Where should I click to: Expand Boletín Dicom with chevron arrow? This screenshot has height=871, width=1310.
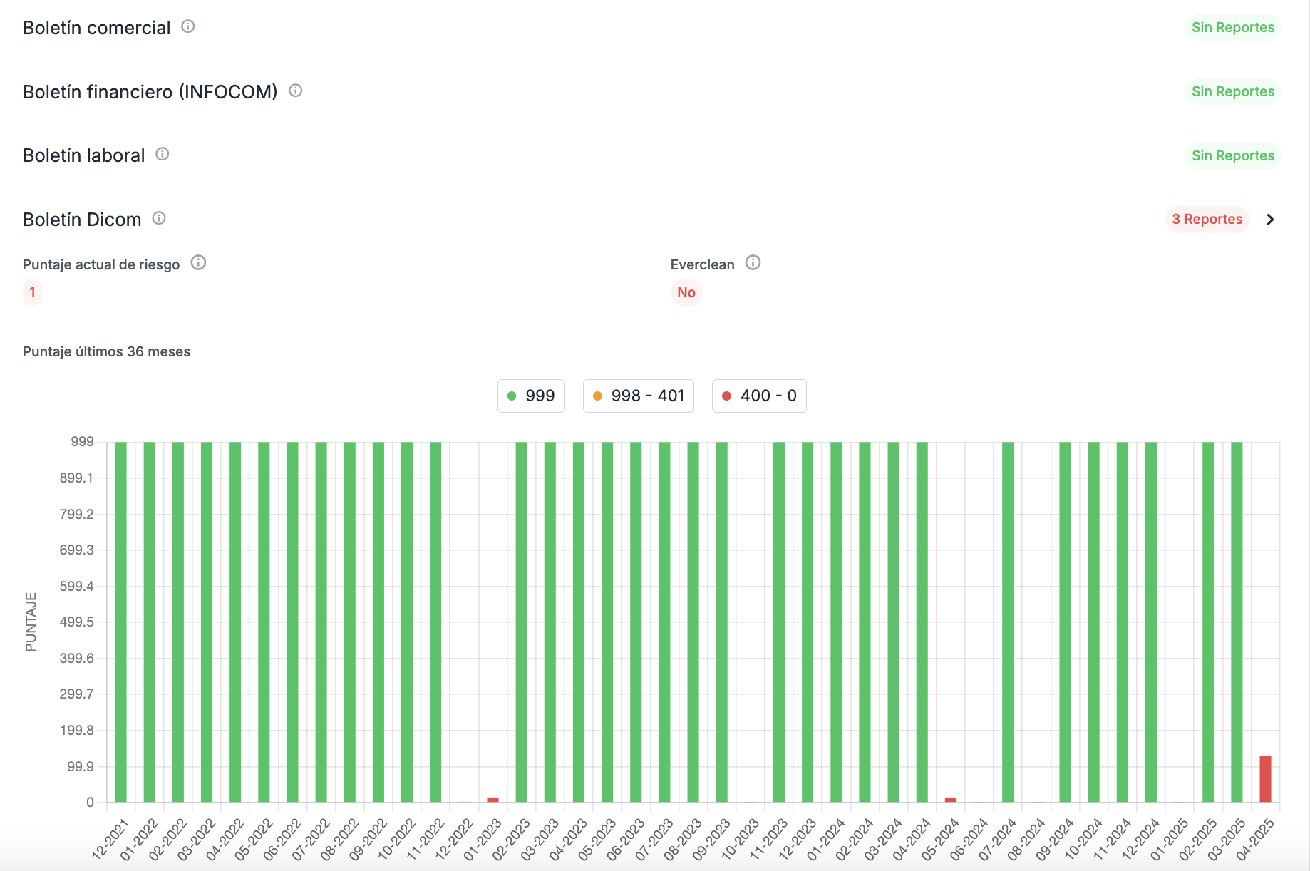click(x=1270, y=220)
